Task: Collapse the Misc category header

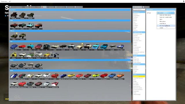Action: 70,42
